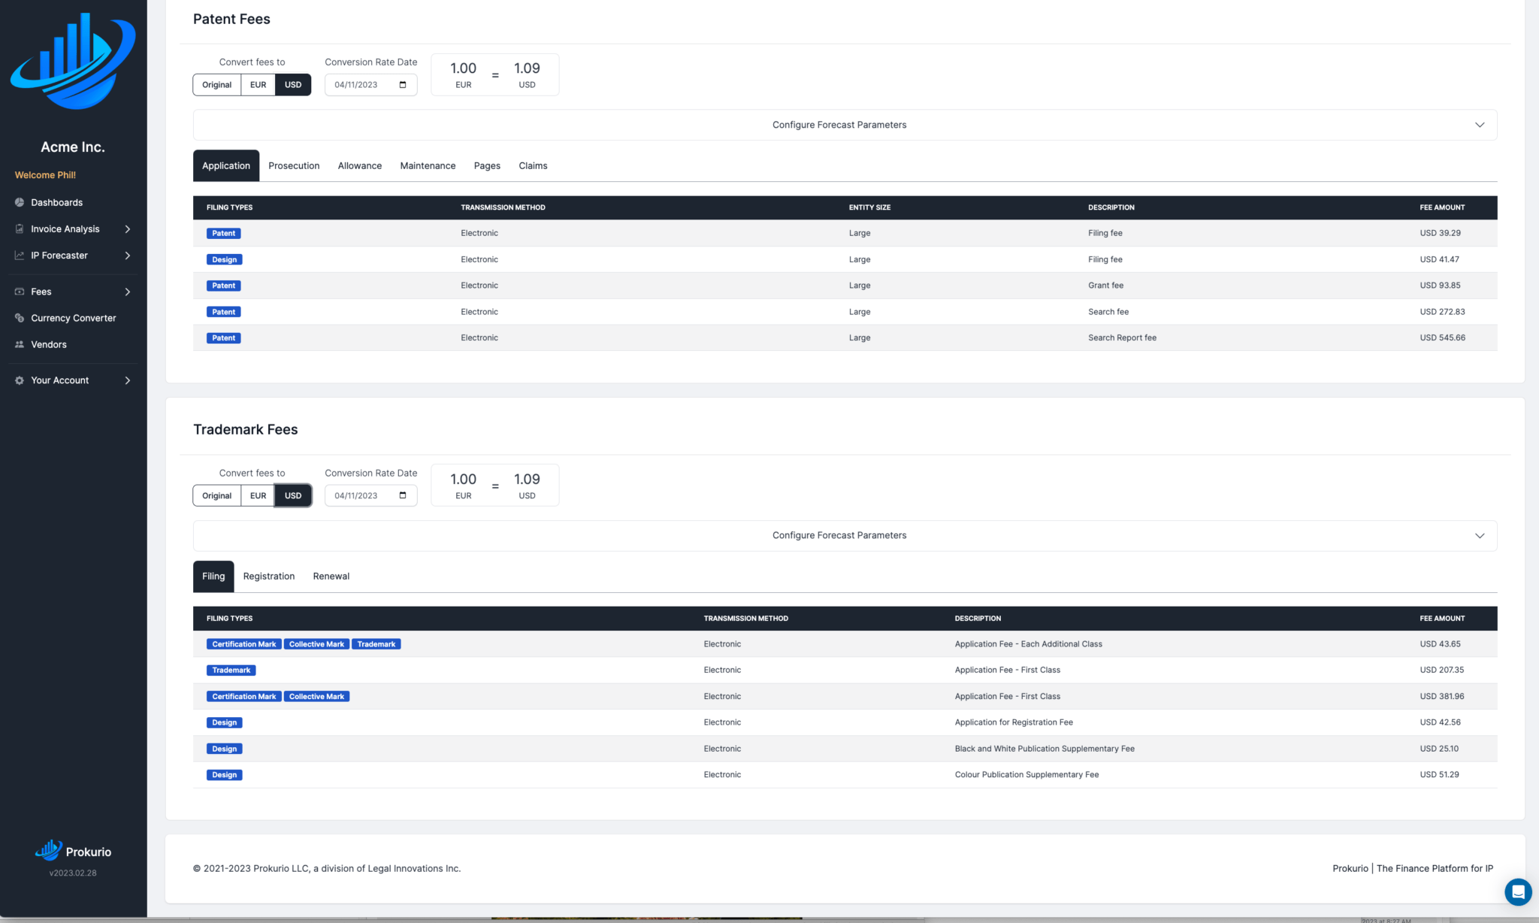Click Patent badge in Search fee row
Image resolution: width=1539 pixels, height=923 pixels.
click(224, 312)
